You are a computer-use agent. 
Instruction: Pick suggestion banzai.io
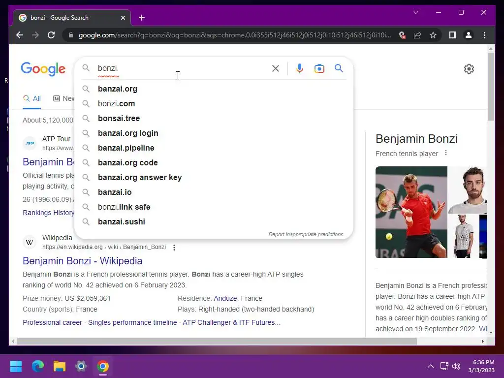[214, 192]
